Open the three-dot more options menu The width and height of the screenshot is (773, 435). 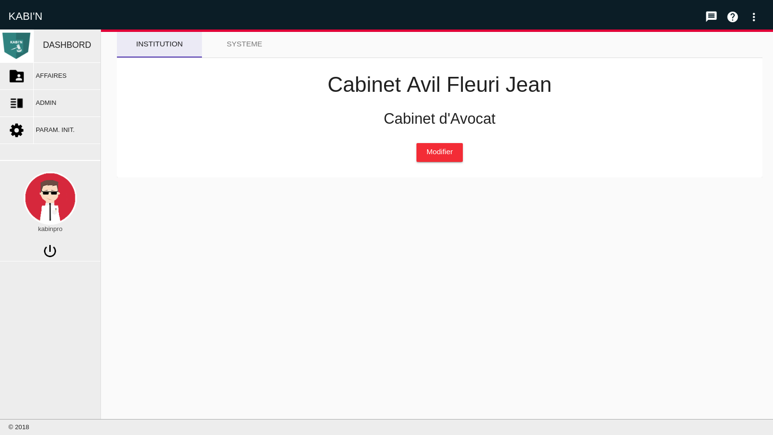[x=754, y=17]
